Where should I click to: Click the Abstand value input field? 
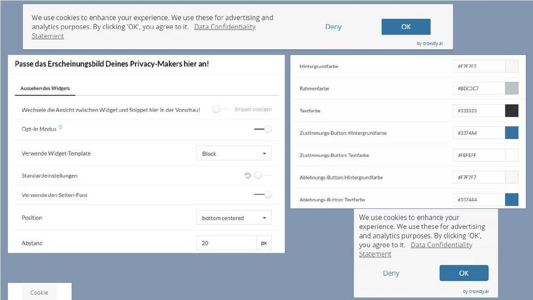tap(226, 243)
